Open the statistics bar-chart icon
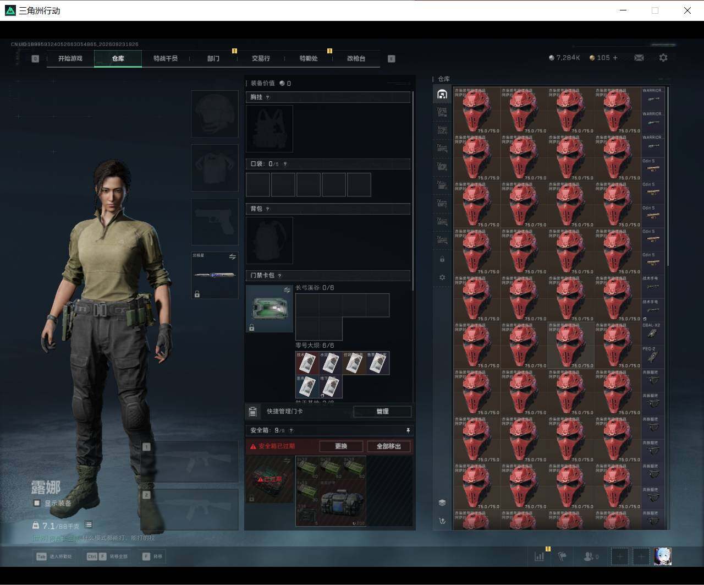 [x=540, y=556]
